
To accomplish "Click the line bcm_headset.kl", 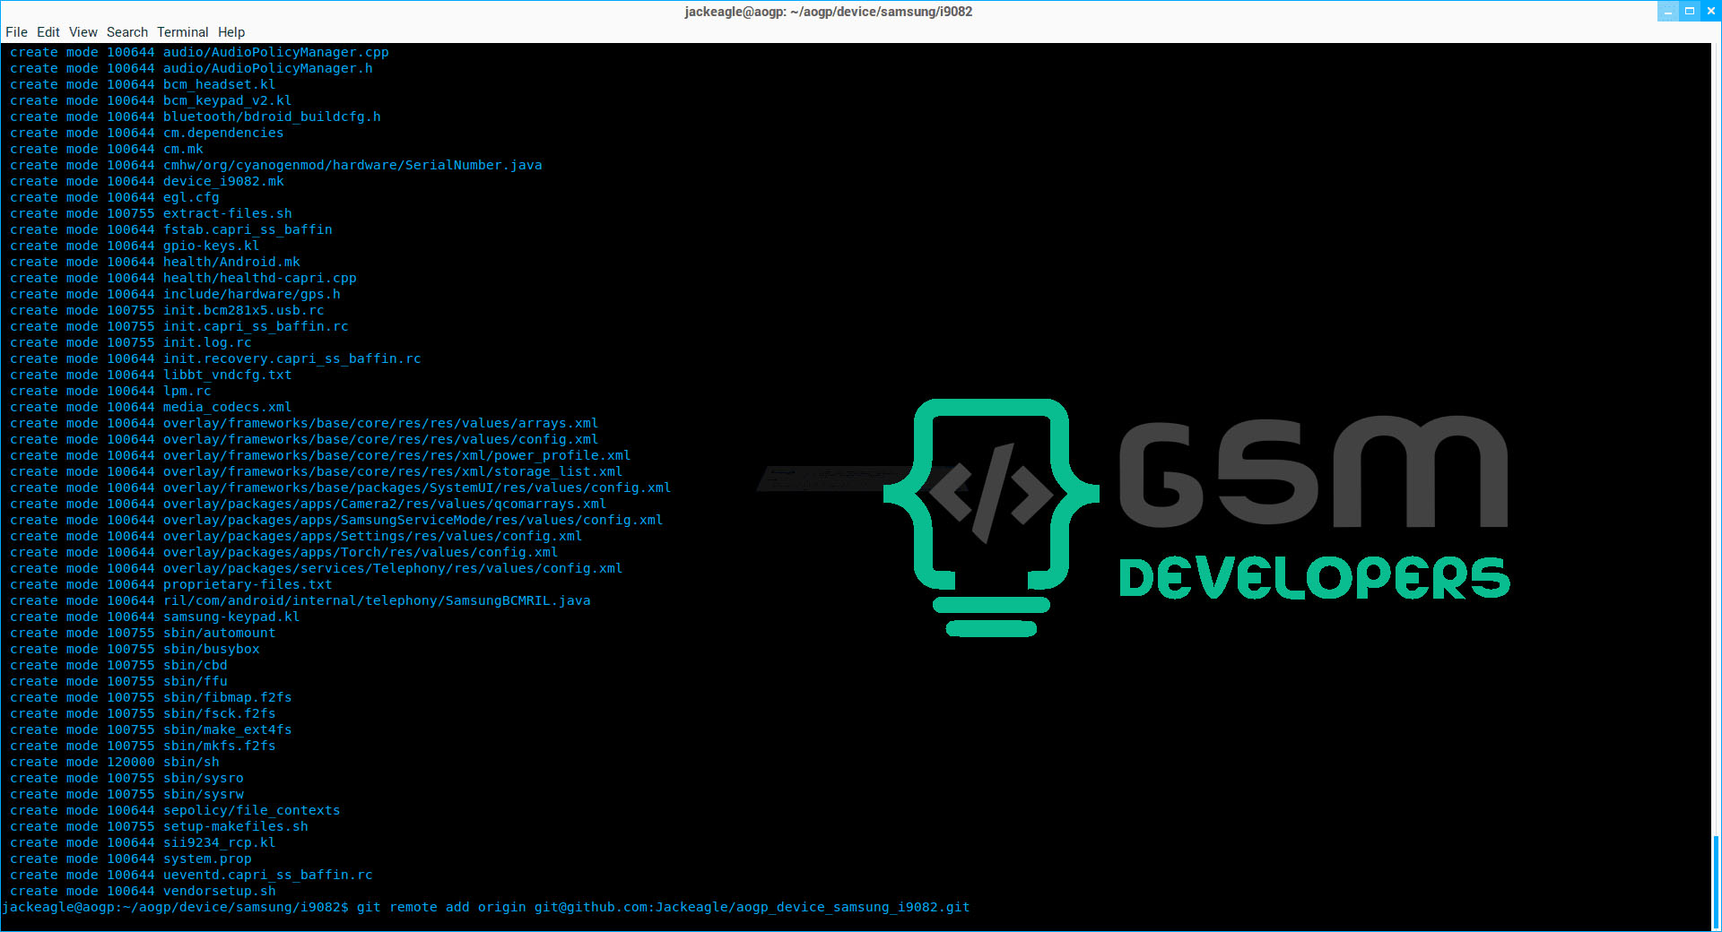I will (x=143, y=85).
